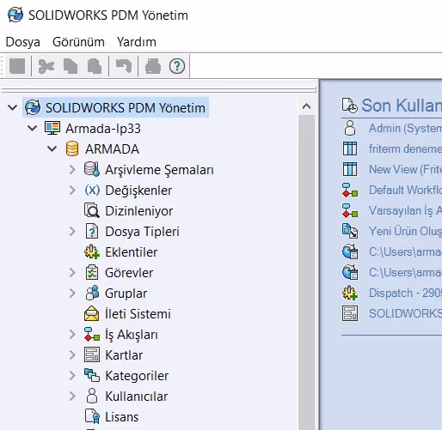Expand the Kartlar node
Image resolution: width=442 pixels, height=430 pixels.
click(72, 355)
